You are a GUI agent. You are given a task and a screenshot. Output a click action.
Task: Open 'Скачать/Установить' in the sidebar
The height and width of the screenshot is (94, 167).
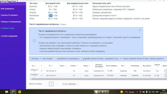(x=9, y=15)
